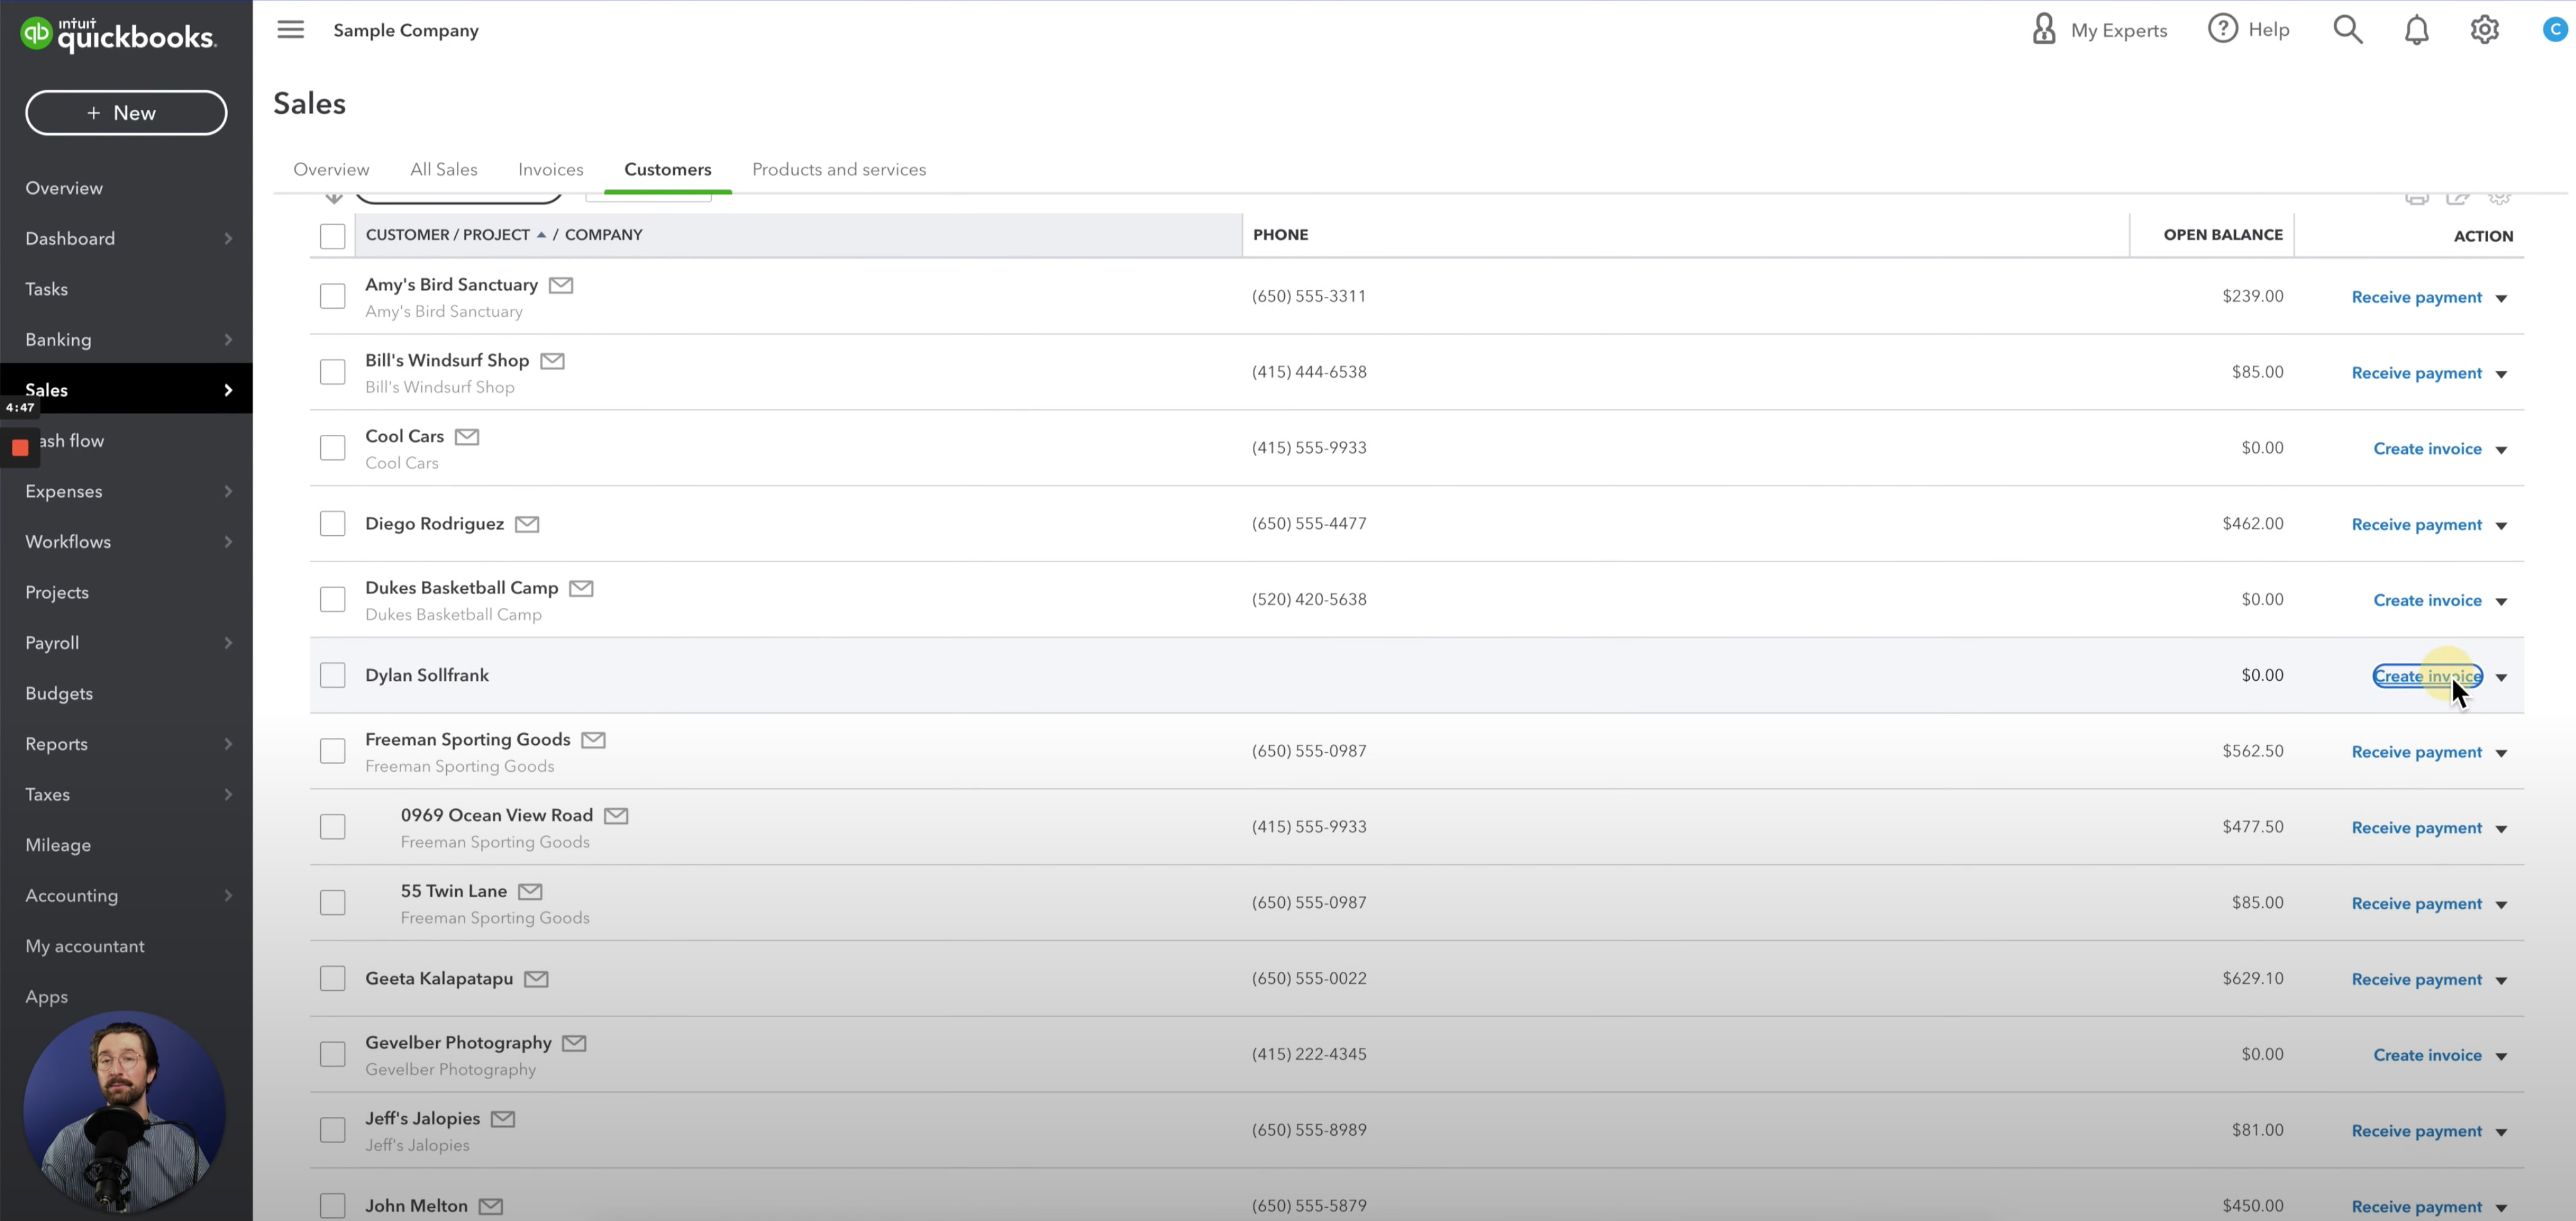Check the Geeta Kalapatapu row checkbox

coord(332,979)
